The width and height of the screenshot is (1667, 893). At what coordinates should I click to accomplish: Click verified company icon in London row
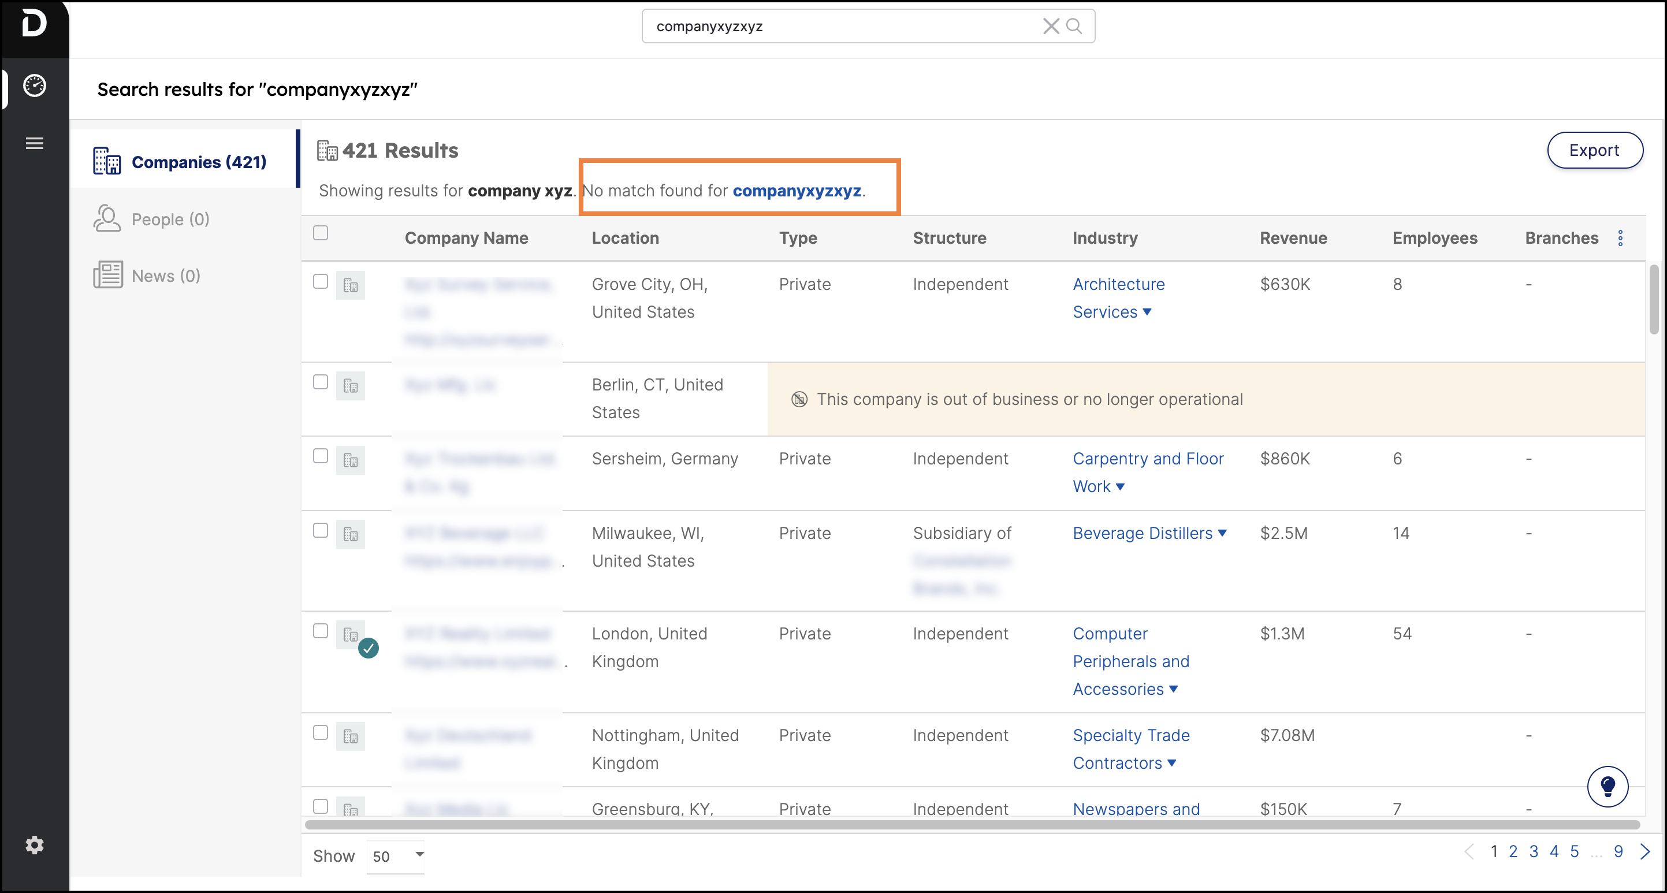(x=351, y=635)
